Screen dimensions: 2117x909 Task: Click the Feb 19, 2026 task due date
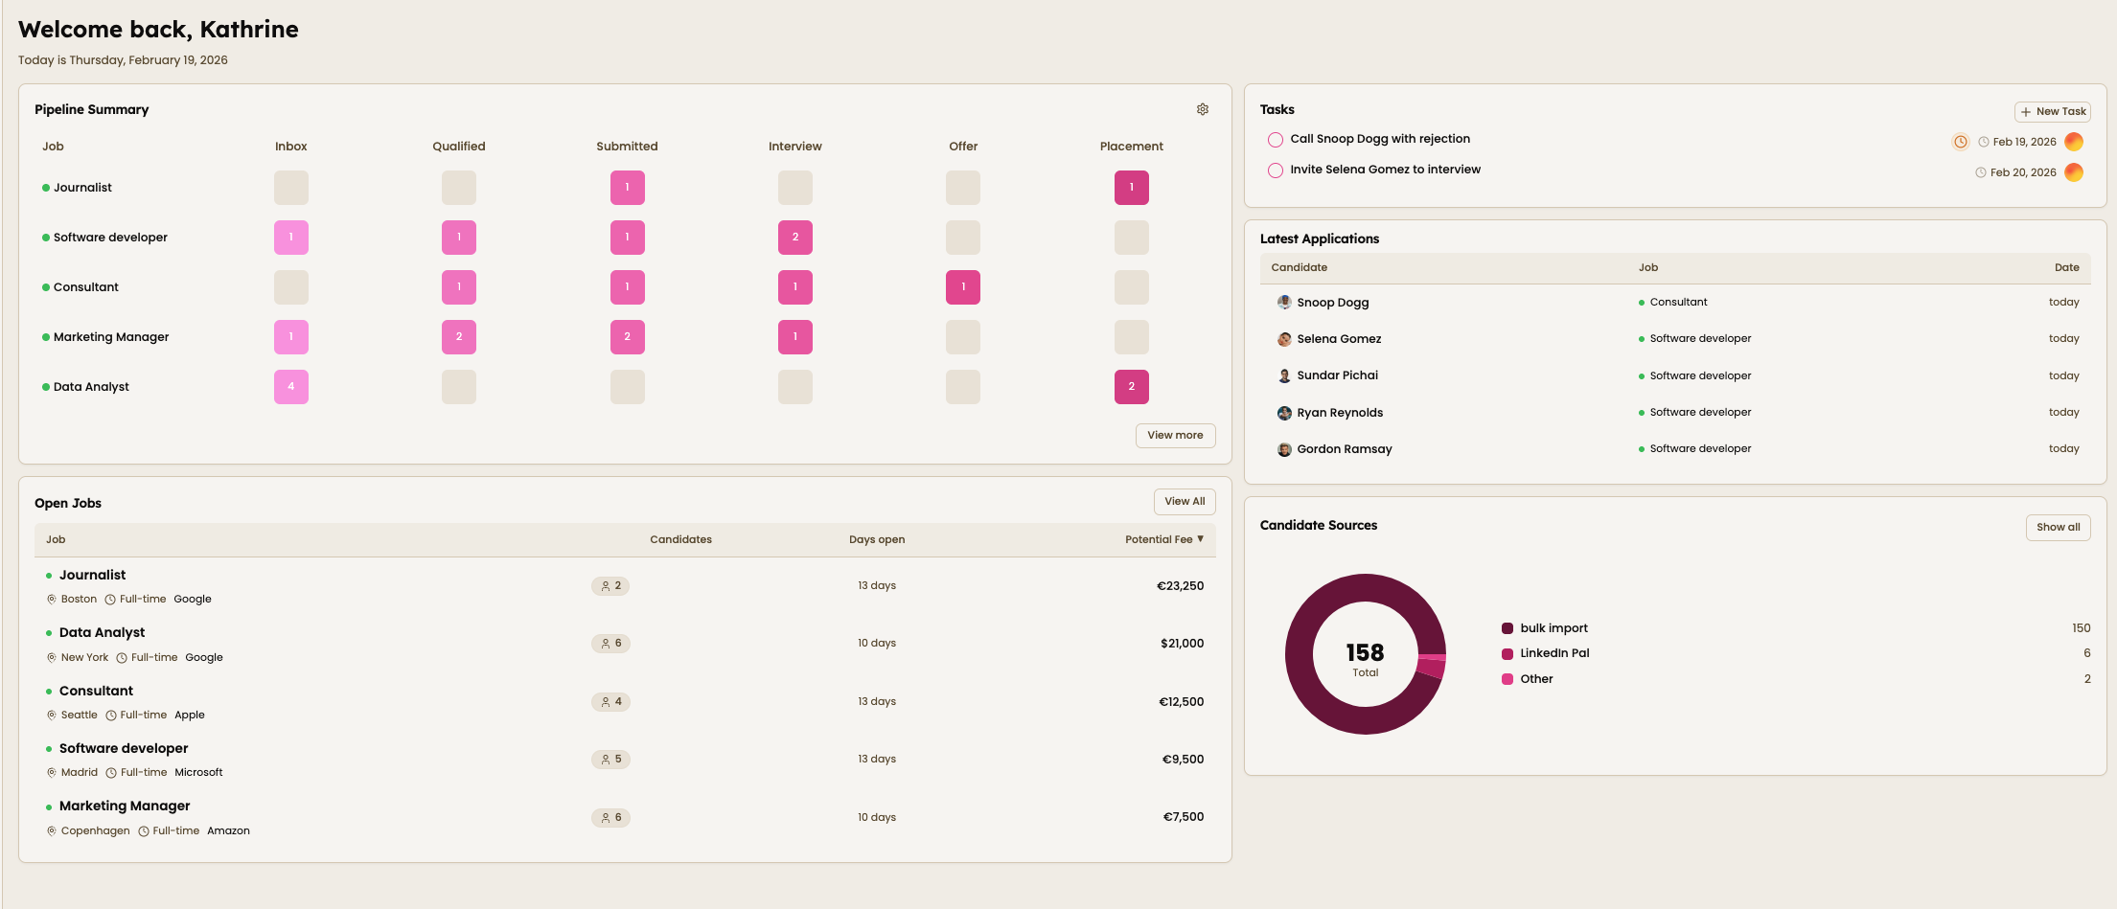2025,142
